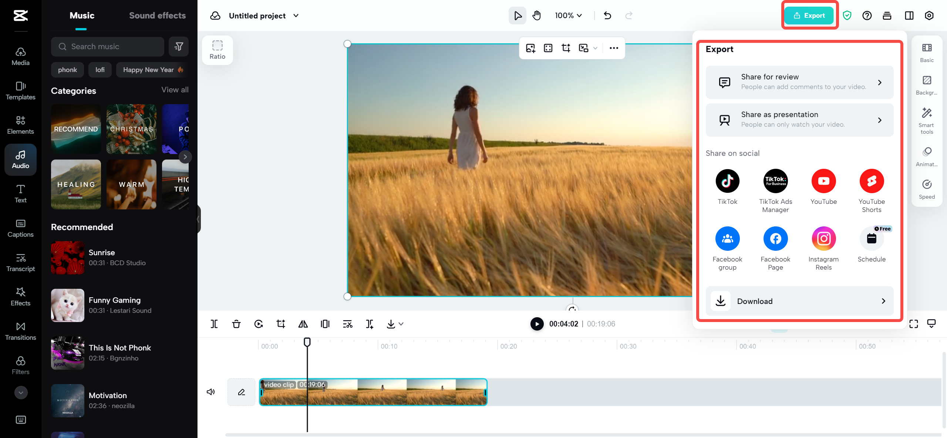947x438 pixels.
Task: Select the Split tool in the timeline toolbar
Action: (214, 324)
